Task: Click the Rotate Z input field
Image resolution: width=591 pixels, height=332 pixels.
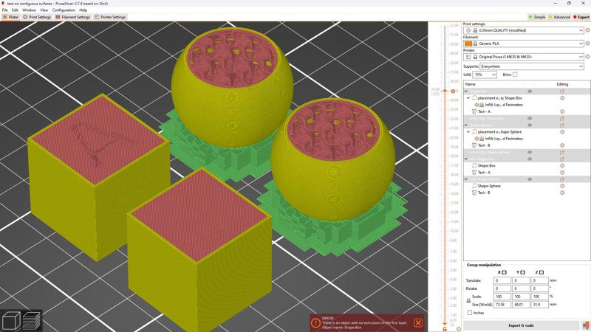Action: pyautogui.click(x=540, y=288)
